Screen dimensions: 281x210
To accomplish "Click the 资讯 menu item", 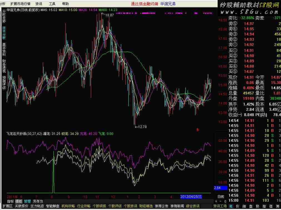I will click(39, 4).
